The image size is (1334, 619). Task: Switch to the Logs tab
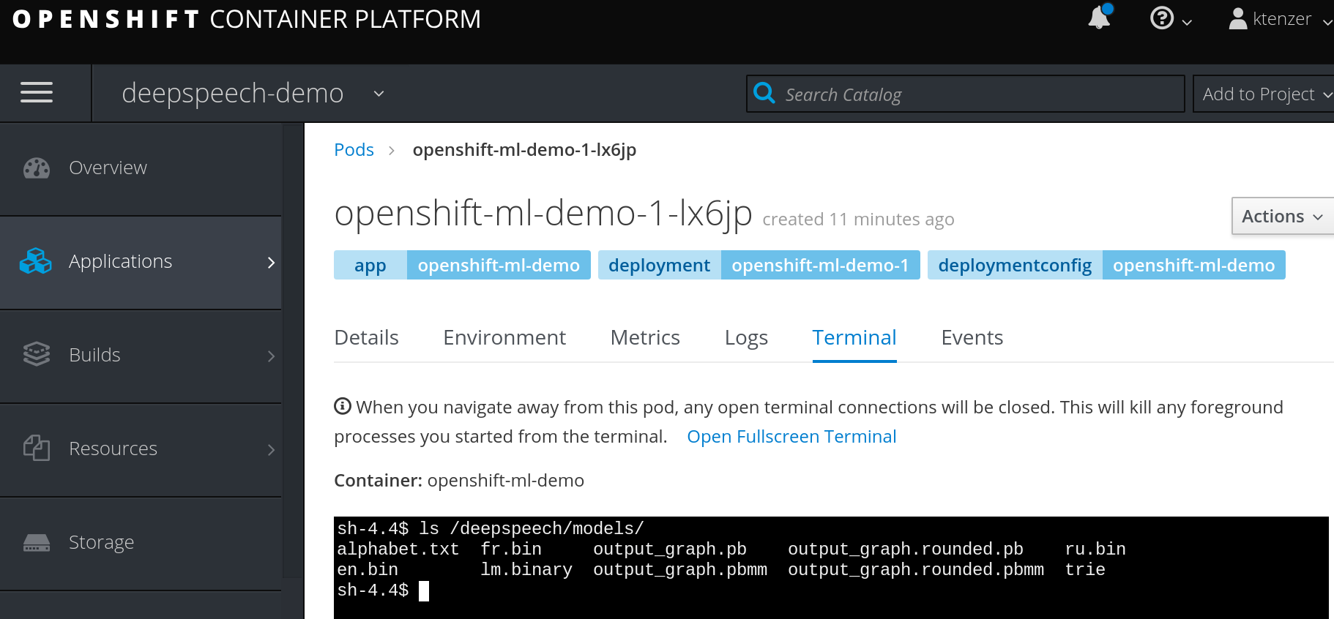click(746, 337)
